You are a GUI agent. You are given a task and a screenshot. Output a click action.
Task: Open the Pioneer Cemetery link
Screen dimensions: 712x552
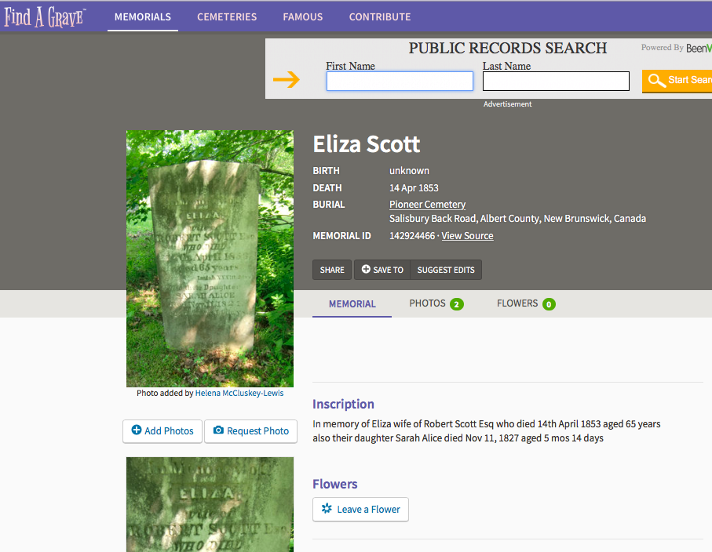(x=427, y=205)
